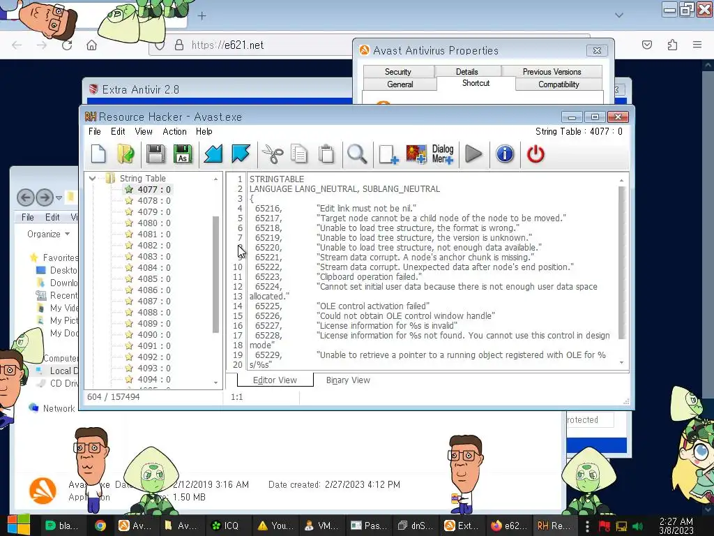This screenshot has height=536, width=714.
Task: Open the Organize dropdown in Explorer
Action: click(x=48, y=234)
